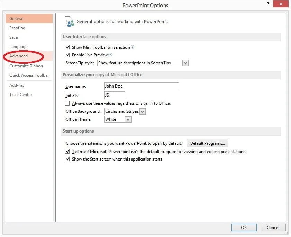Click the User Interface options heading
The height and width of the screenshot is (237, 291).
pos(84,37)
